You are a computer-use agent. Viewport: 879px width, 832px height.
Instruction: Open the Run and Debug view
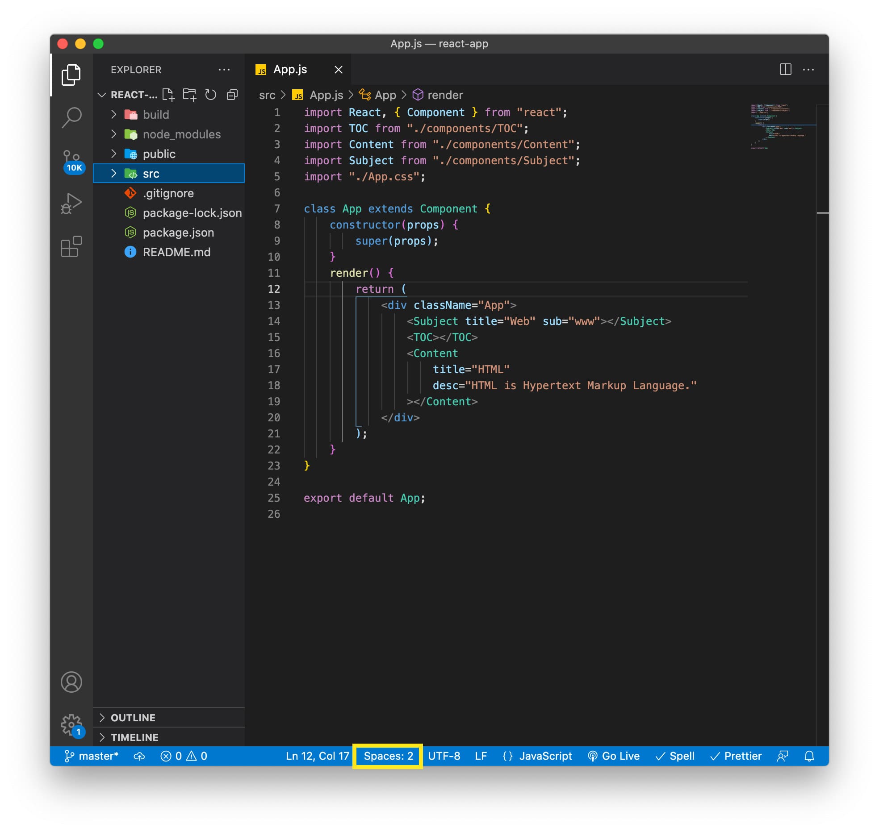coord(71,204)
